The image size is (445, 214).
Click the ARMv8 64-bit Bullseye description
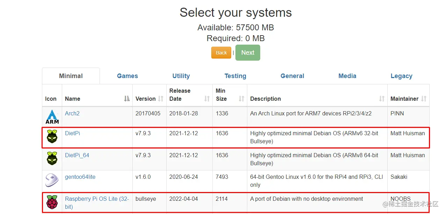click(x=314, y=159)
